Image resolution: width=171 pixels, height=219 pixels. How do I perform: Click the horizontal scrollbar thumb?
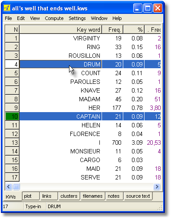[16, 186]
